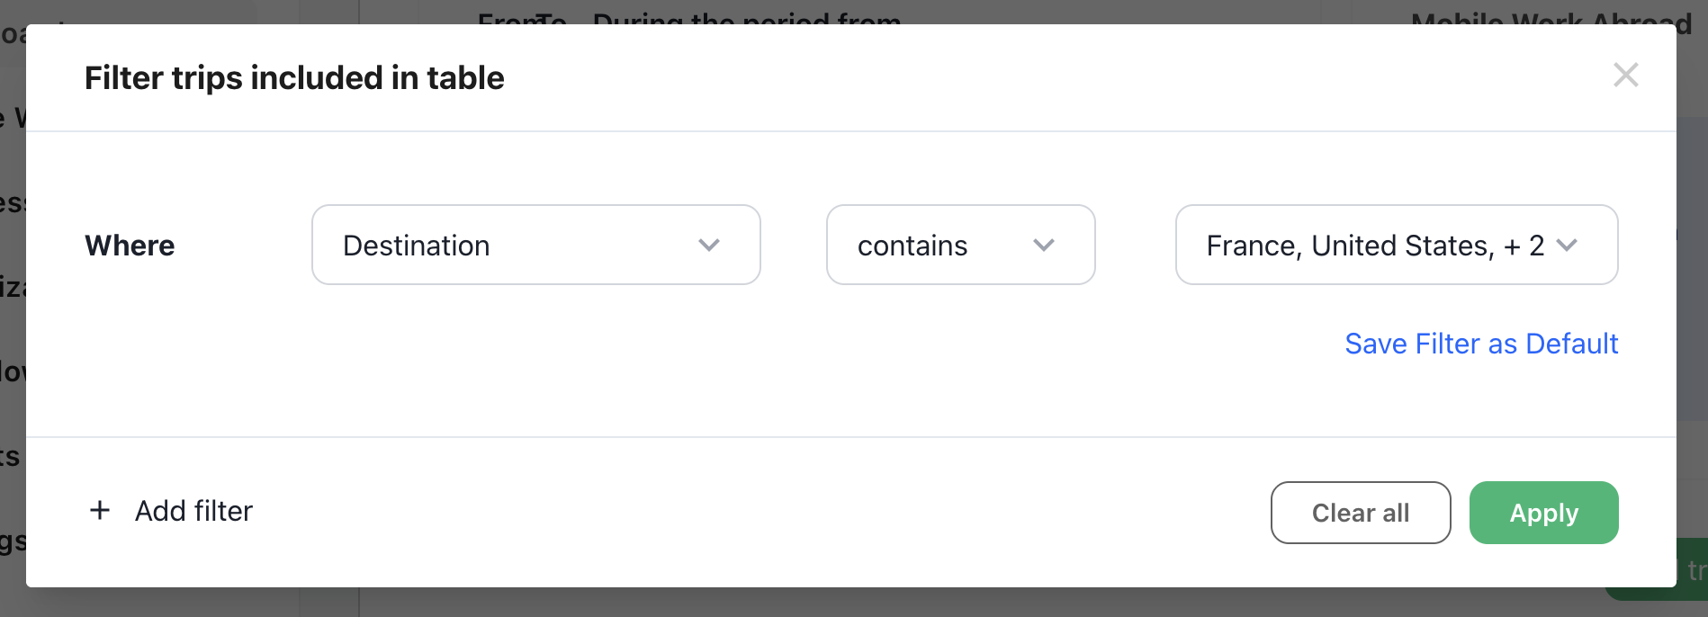Click the "Where" condition label
This screenshot has height=617, width=1708.
[x=130, y=246]
